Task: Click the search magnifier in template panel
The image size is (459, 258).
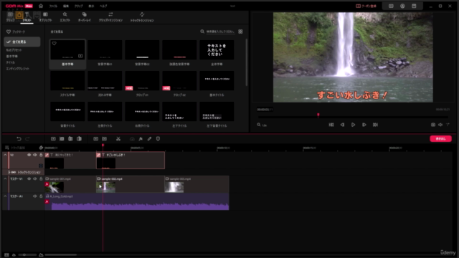Action: point(202,32)
